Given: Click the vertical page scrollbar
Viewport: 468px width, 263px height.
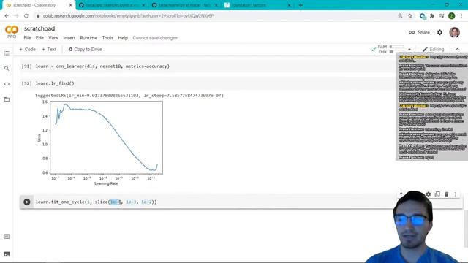Looking at the screenshot, I should [466, 228].
